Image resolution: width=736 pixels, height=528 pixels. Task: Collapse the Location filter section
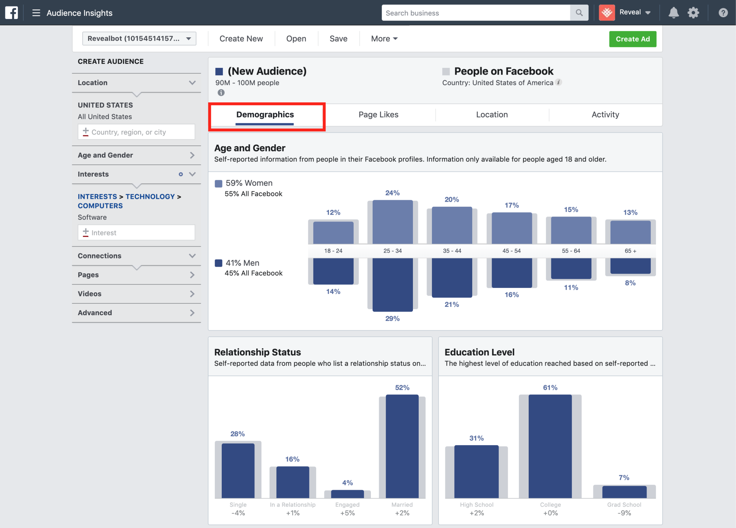192,83
